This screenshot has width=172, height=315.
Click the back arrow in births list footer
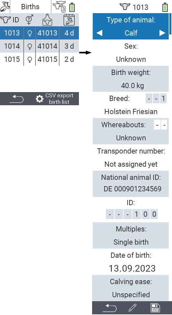pos(17,99)
